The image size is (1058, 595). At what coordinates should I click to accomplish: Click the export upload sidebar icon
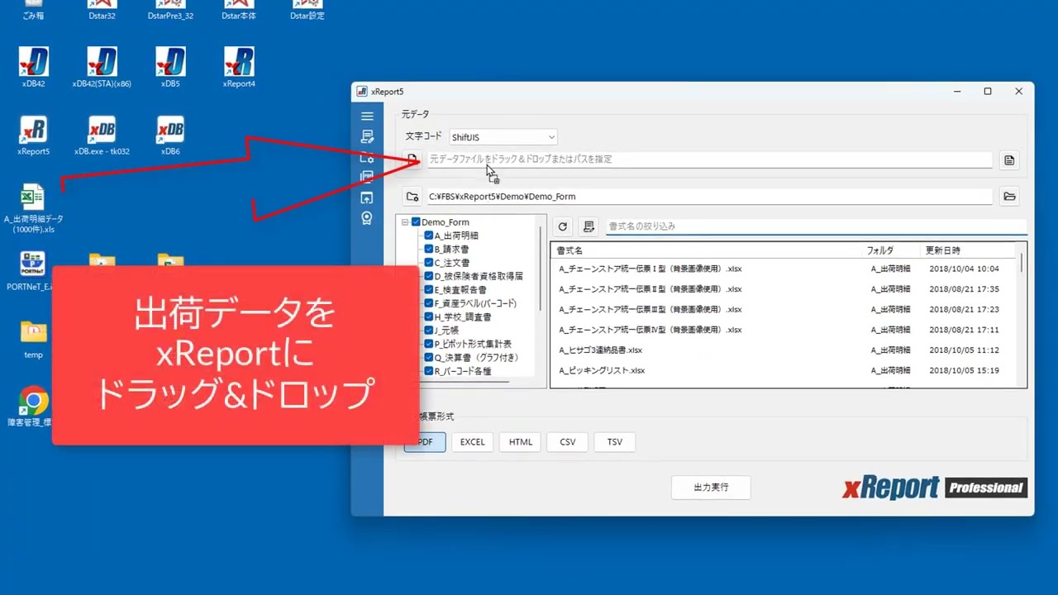tap(367, 198)
